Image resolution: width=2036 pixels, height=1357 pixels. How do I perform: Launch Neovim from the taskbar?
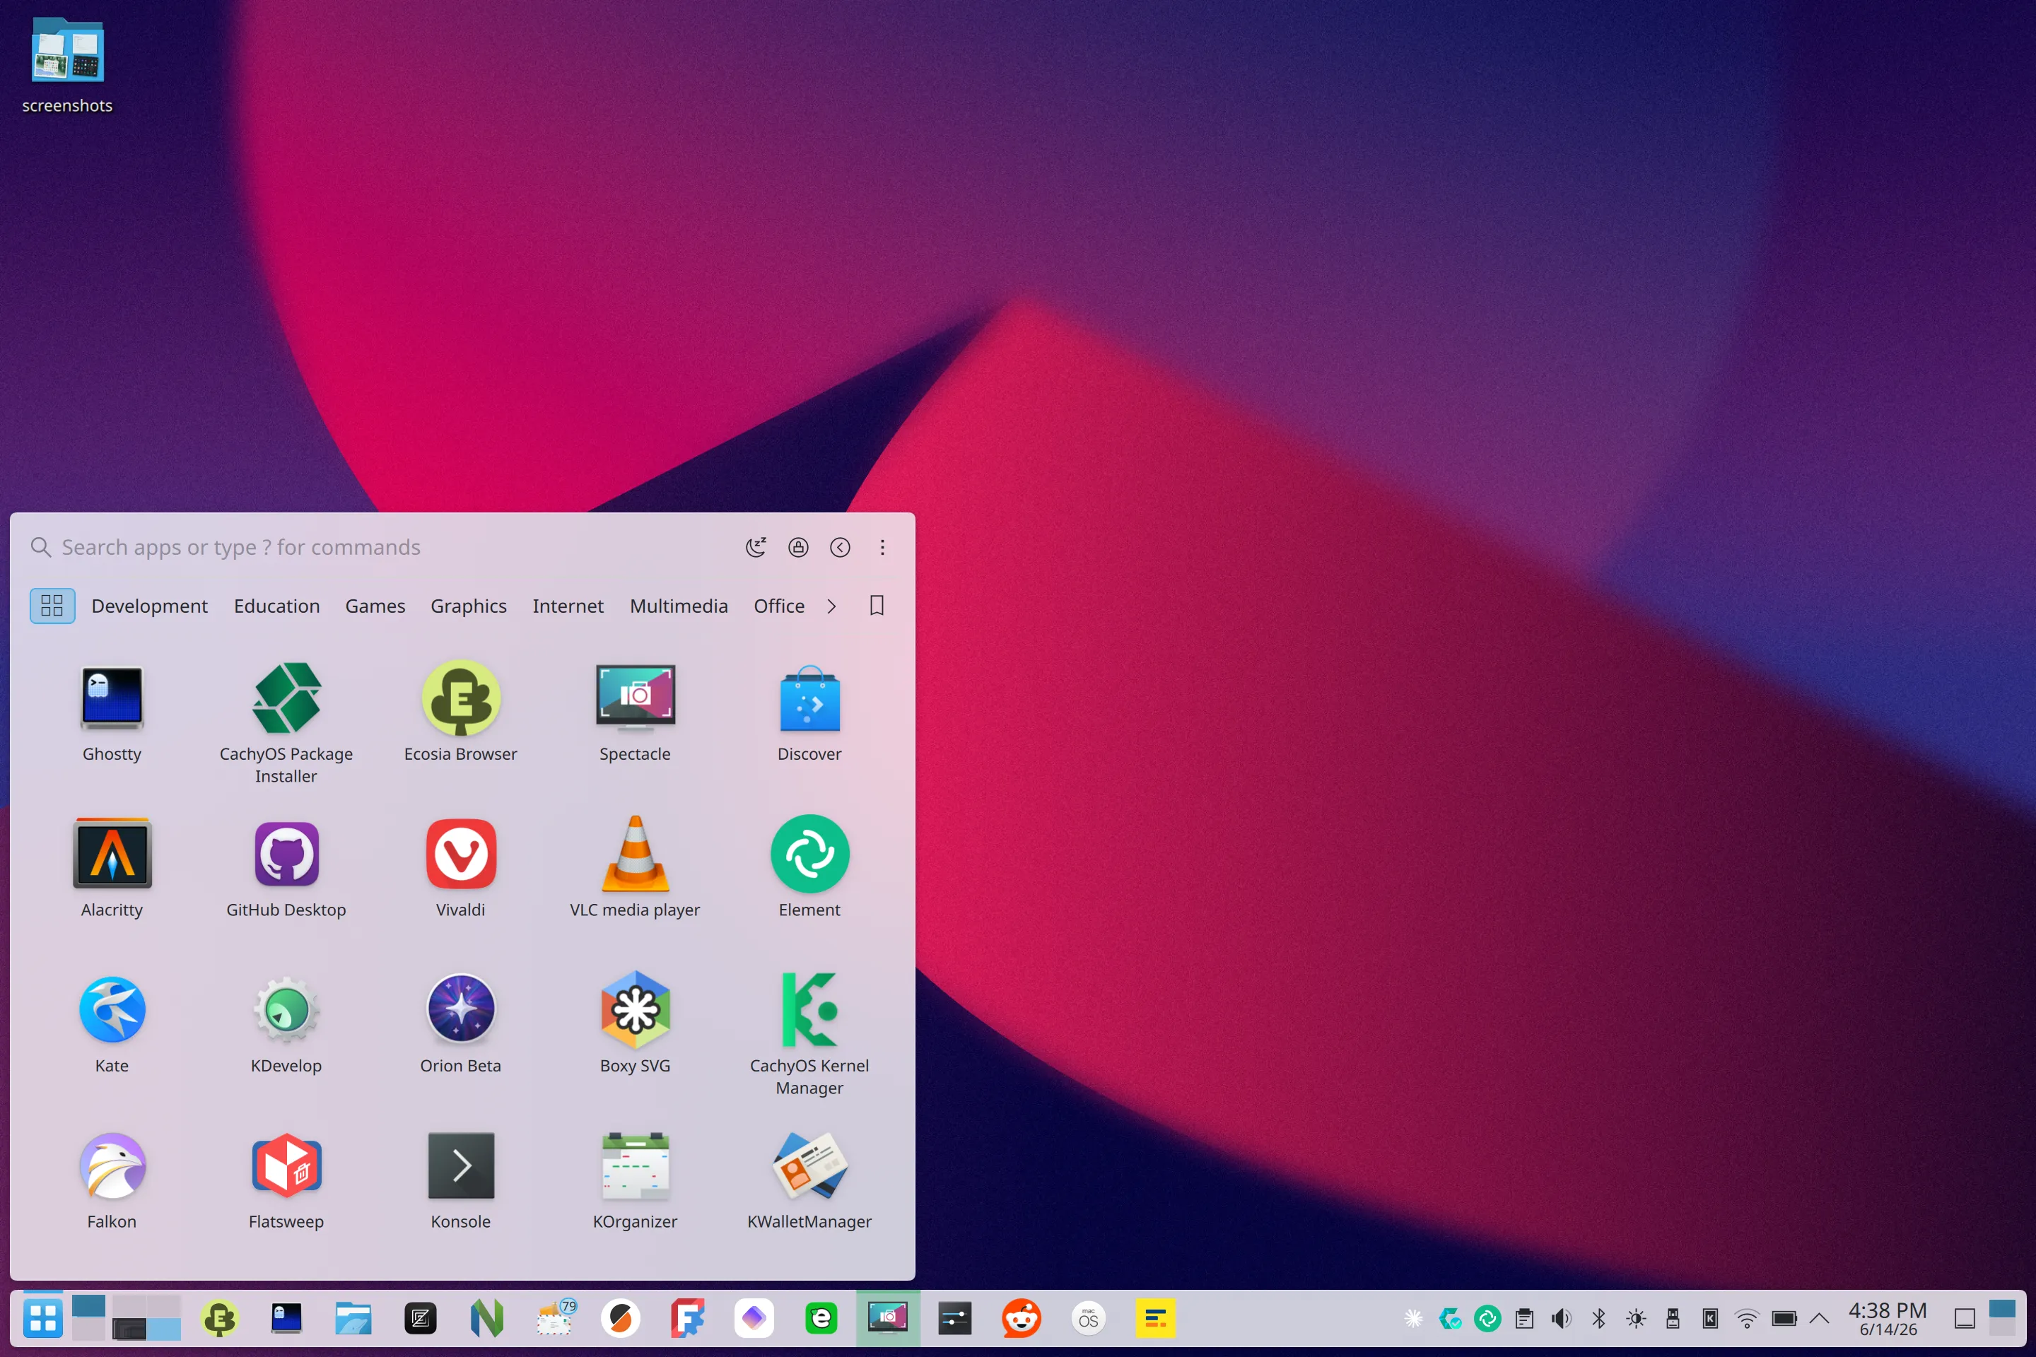486,1319
